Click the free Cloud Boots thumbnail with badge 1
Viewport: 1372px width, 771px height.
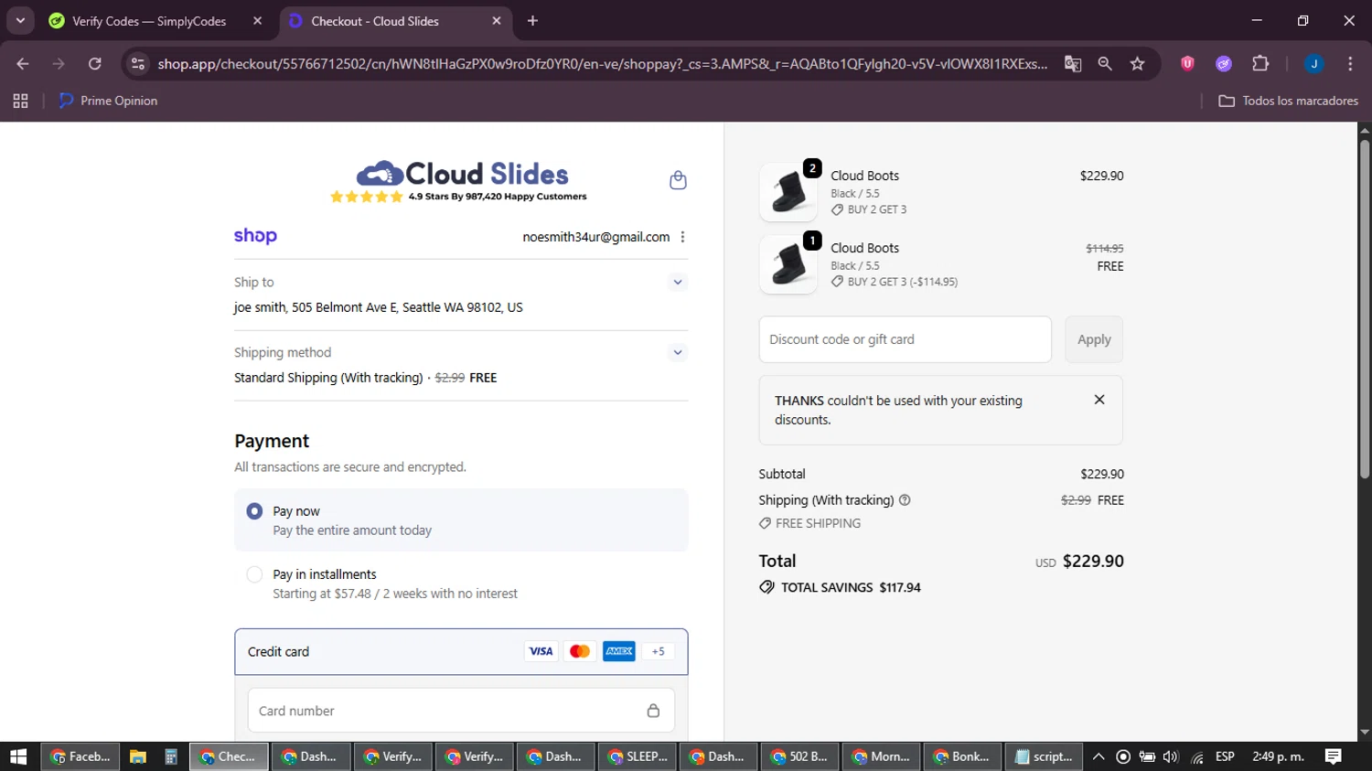pos(788,264)
